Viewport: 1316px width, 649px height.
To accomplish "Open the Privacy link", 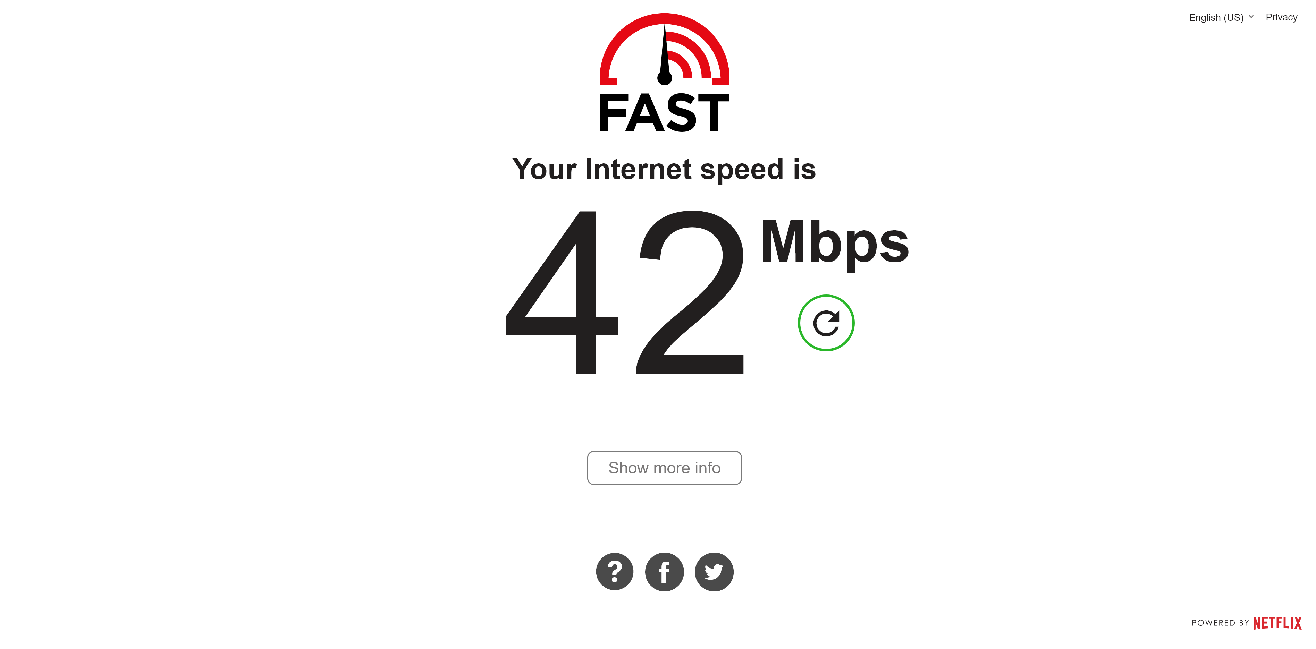I will pyautogui.click(x=1281, y=17).
